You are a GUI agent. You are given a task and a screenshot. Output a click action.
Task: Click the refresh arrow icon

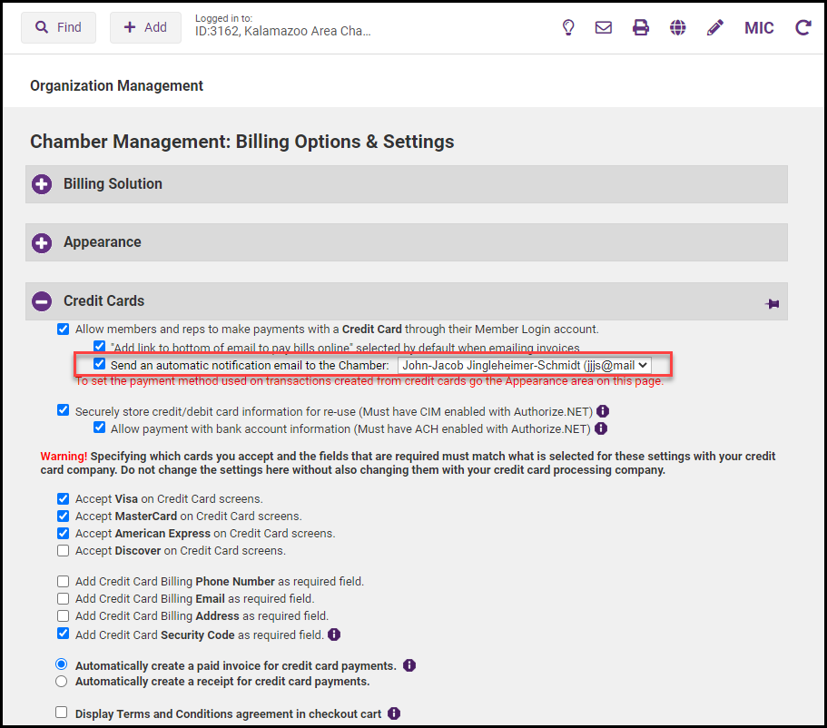[x=802, y=27]
